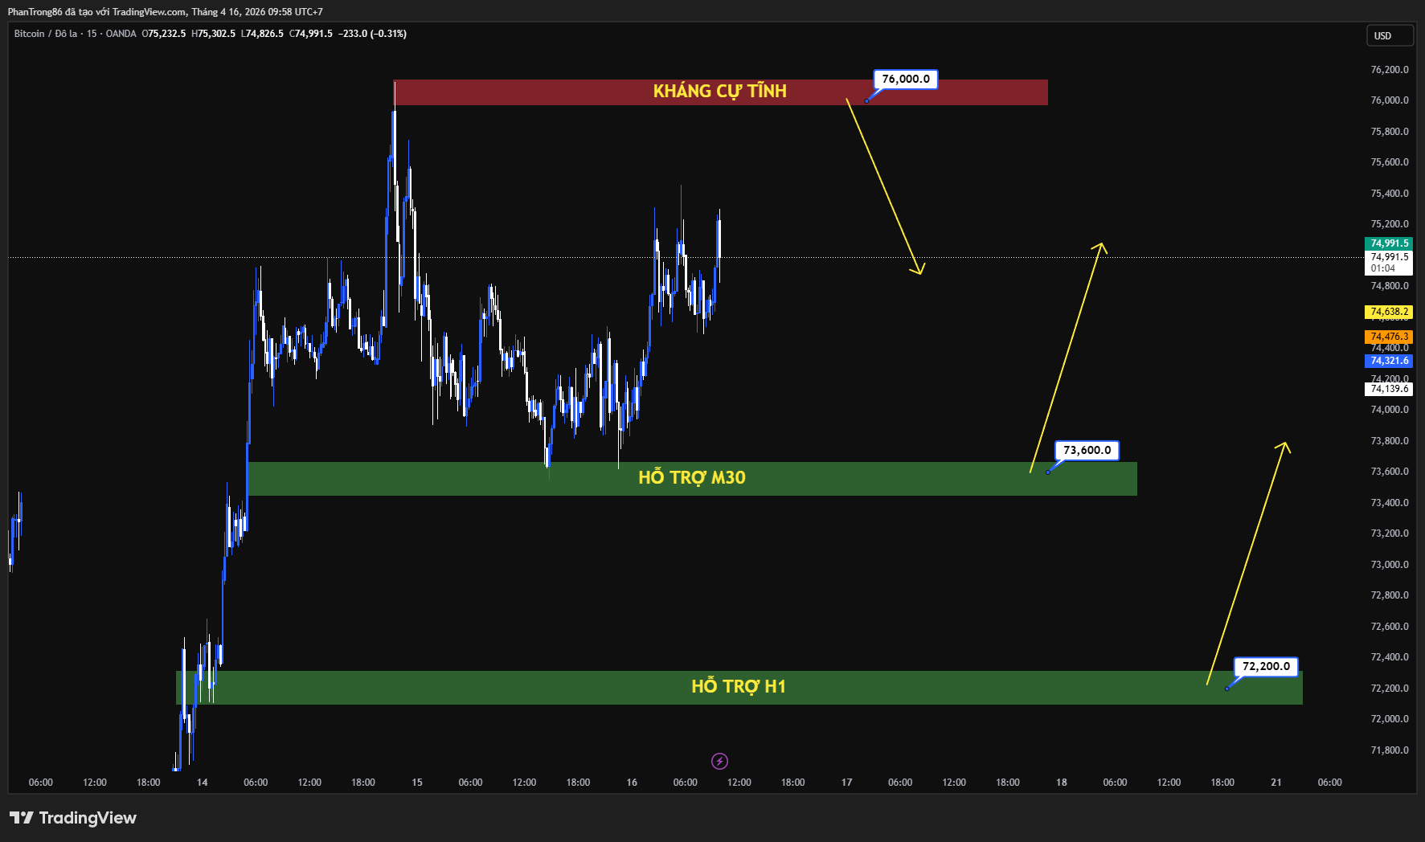Click date 18 on the time axis

1062,783
